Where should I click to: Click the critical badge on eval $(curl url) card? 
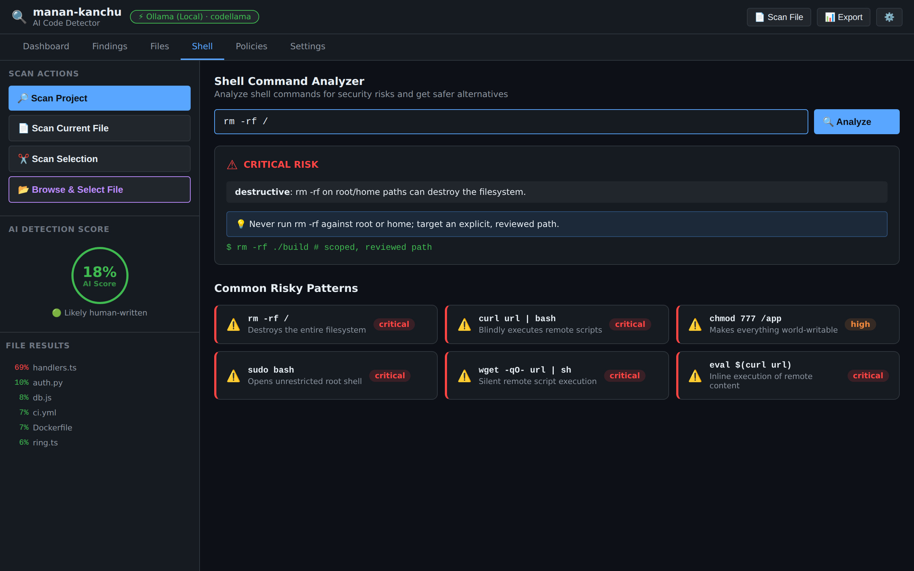(x=868, y=376)
